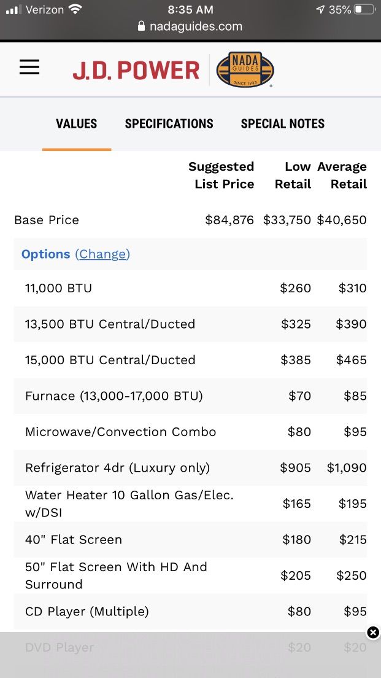Tap the Base Price average retail value
The width and height of the screenshot is (381, 678).
pyautogui.click(x=342, y=220)
